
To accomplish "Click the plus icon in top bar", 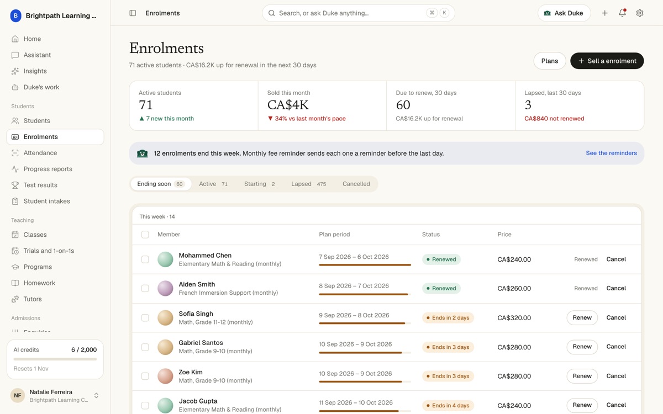I will coord(605,13).
